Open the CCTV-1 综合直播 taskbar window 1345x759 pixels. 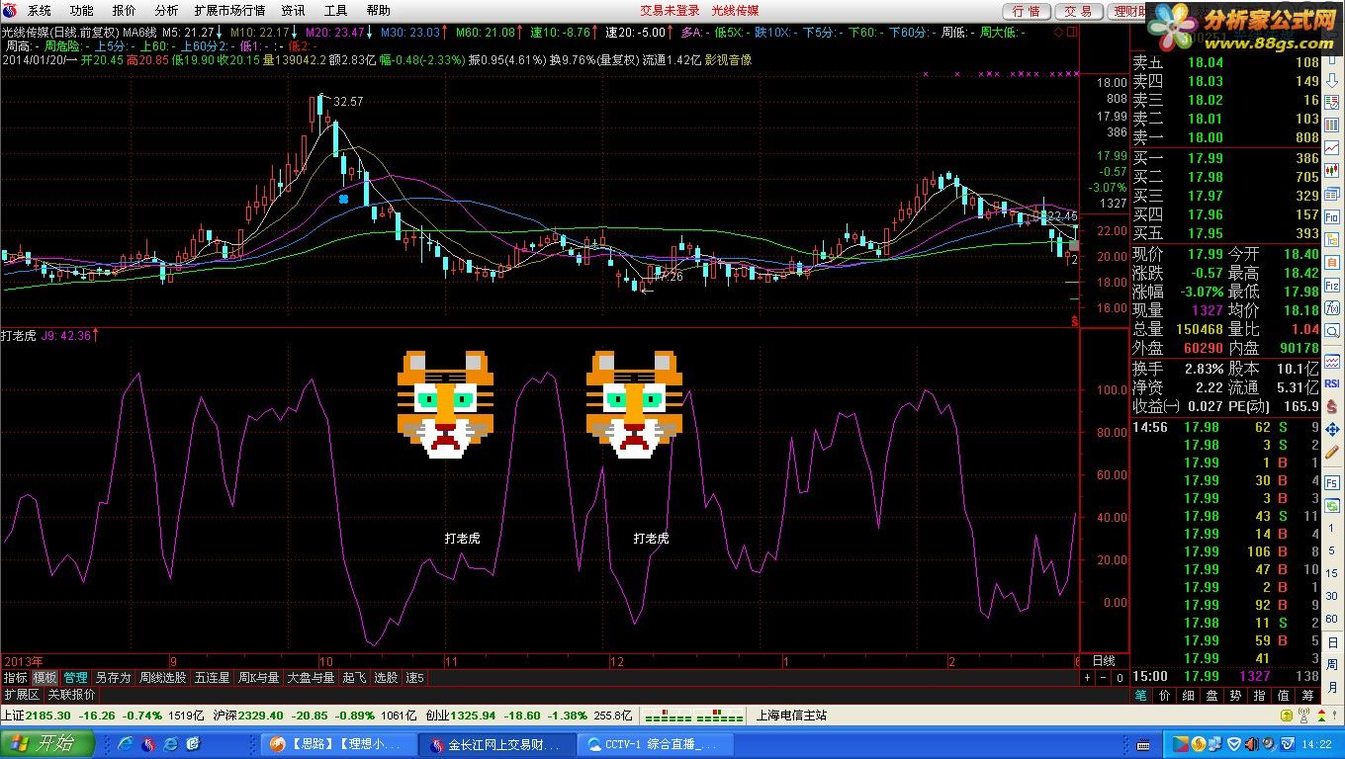point(656,743)
